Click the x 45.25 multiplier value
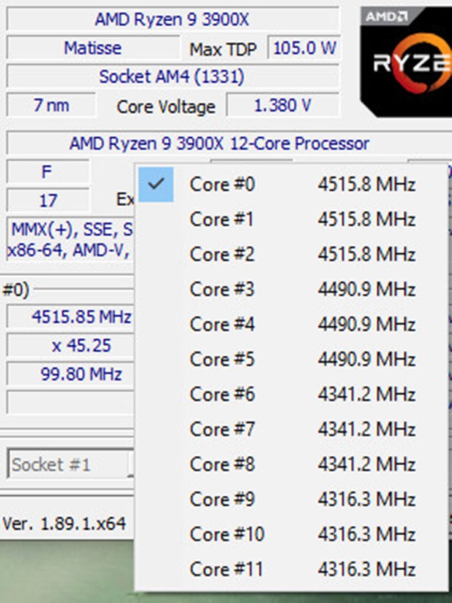452x603 pixels. click(71, 345)
